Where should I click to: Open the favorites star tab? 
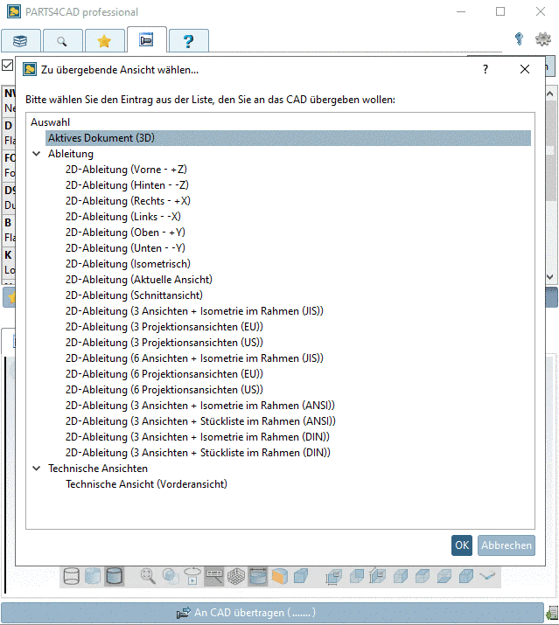(x=104, y=41)
